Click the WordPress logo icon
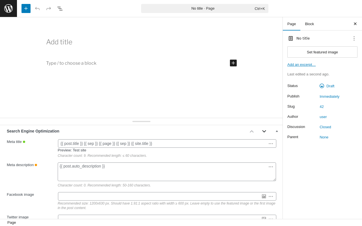 point(8,8)
